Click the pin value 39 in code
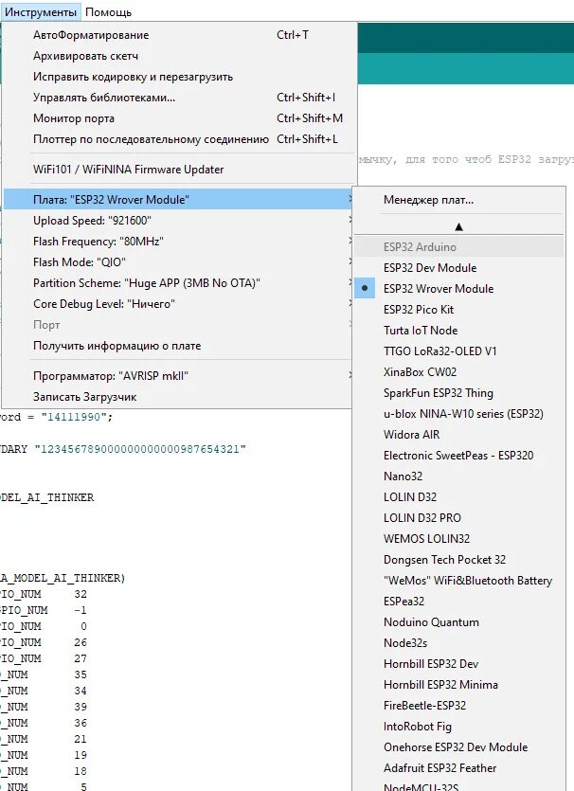 [x=81, y=708]
